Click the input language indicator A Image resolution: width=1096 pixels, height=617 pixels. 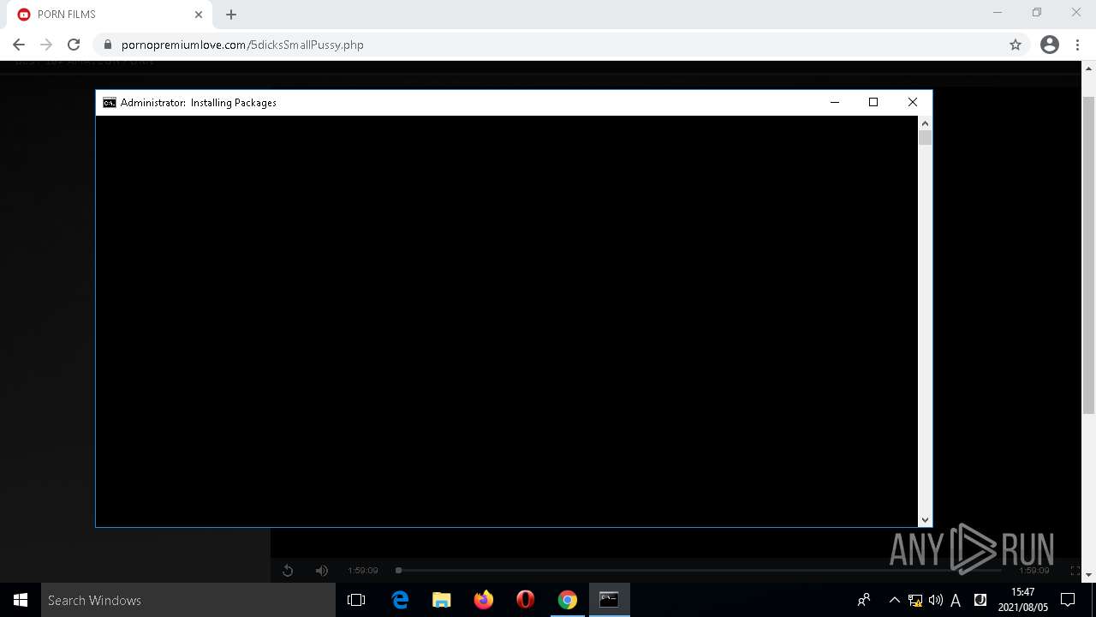pyautogui.click(x=956, y=600)
